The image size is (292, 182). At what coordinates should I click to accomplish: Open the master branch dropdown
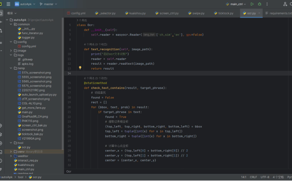[48, 4]
